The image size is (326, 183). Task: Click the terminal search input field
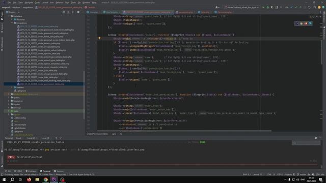coord(306,143)
